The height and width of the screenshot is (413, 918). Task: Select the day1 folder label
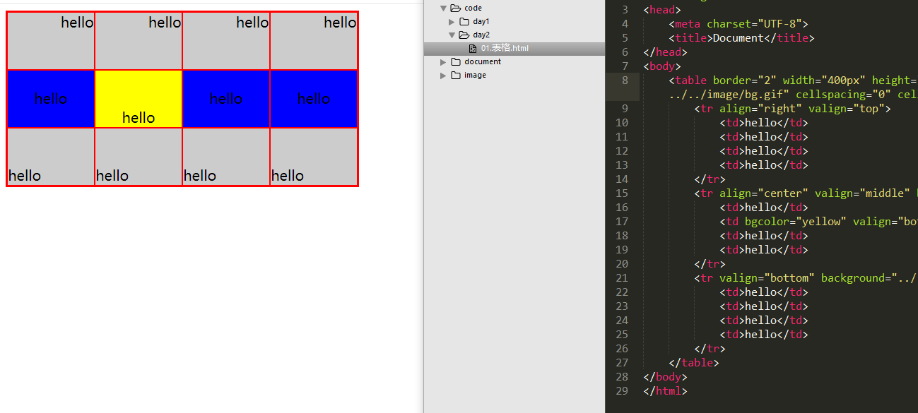(481, 22)
